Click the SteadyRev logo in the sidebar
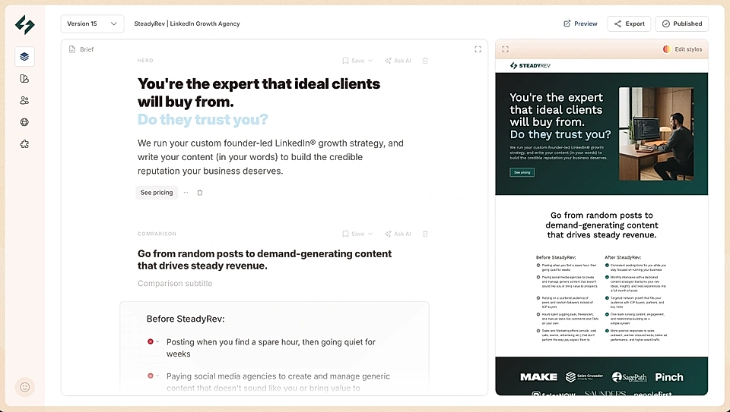 tap(24, 24)
